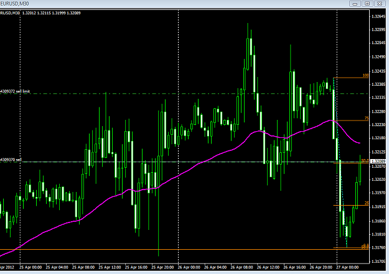
Task: Click the 25 Apr 12:00 time label
Action: click(110, 267)
